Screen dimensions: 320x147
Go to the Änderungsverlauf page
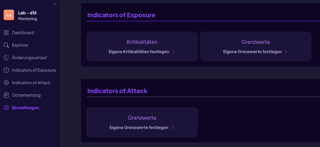(29, 58)
